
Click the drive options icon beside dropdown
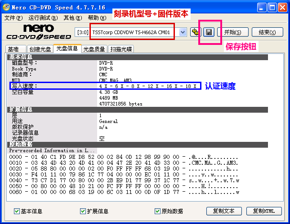[195, 32]
